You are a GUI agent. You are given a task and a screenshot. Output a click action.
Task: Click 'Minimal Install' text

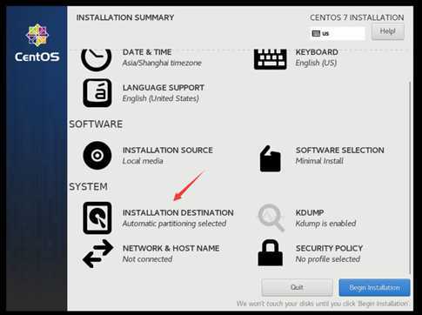pos(319,161)
